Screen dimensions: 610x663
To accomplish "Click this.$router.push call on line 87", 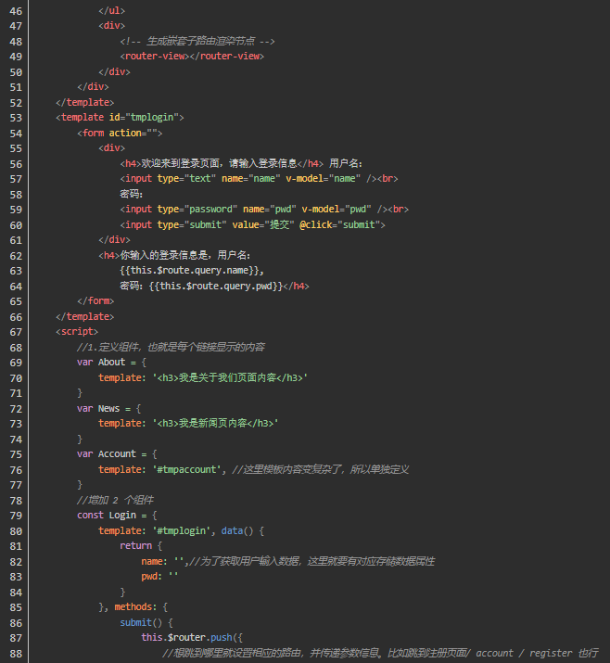I will click(190, 638).
